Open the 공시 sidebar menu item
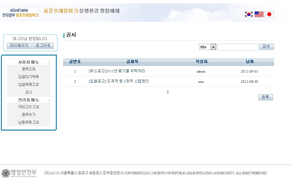 coord(29,92)
